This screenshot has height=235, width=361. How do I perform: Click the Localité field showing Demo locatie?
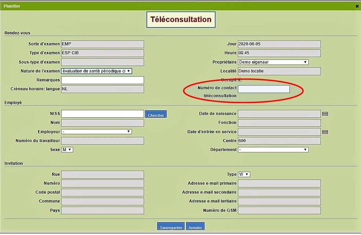coord(279,71)
